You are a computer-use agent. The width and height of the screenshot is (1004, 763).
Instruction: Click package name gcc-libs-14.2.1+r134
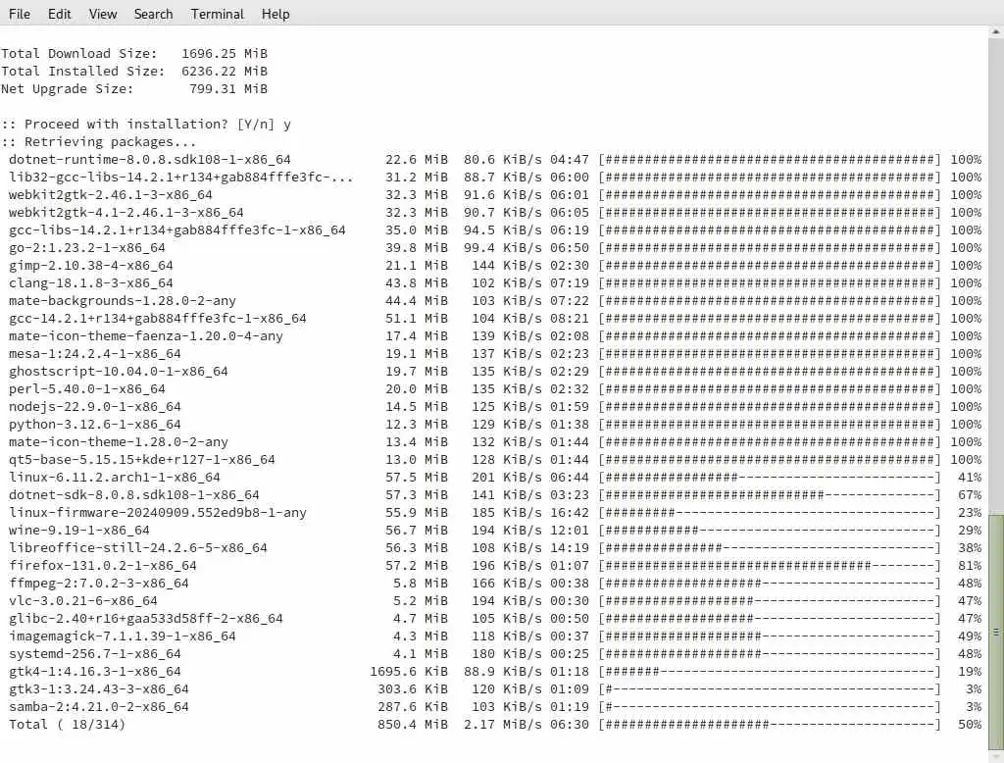[176, 230]
